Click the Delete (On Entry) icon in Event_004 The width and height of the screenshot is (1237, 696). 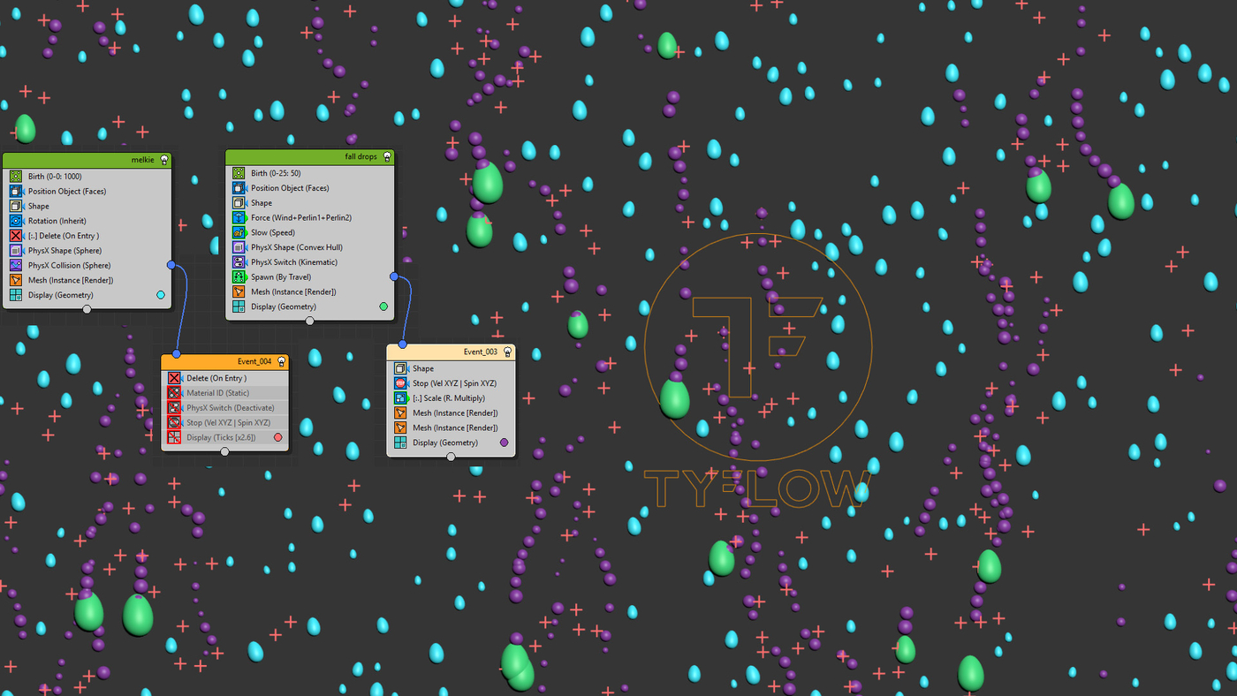coord(174,378)
